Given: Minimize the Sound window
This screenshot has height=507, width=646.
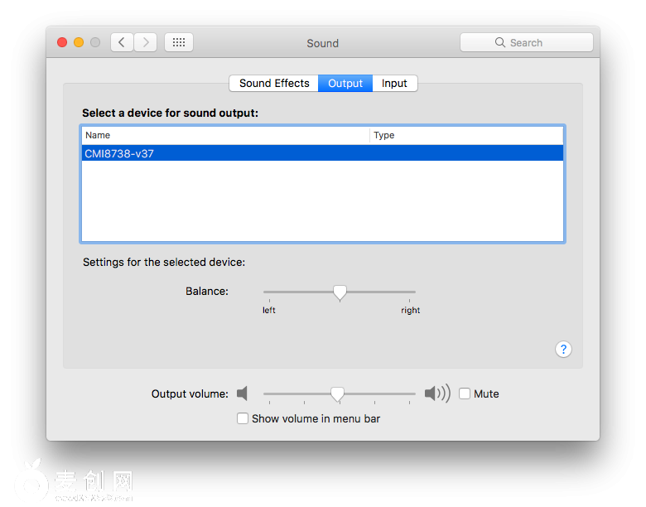Looking at the screenshot, I should [x=79, y=42].
